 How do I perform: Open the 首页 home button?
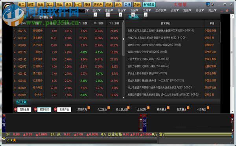(x=22, y=5)
